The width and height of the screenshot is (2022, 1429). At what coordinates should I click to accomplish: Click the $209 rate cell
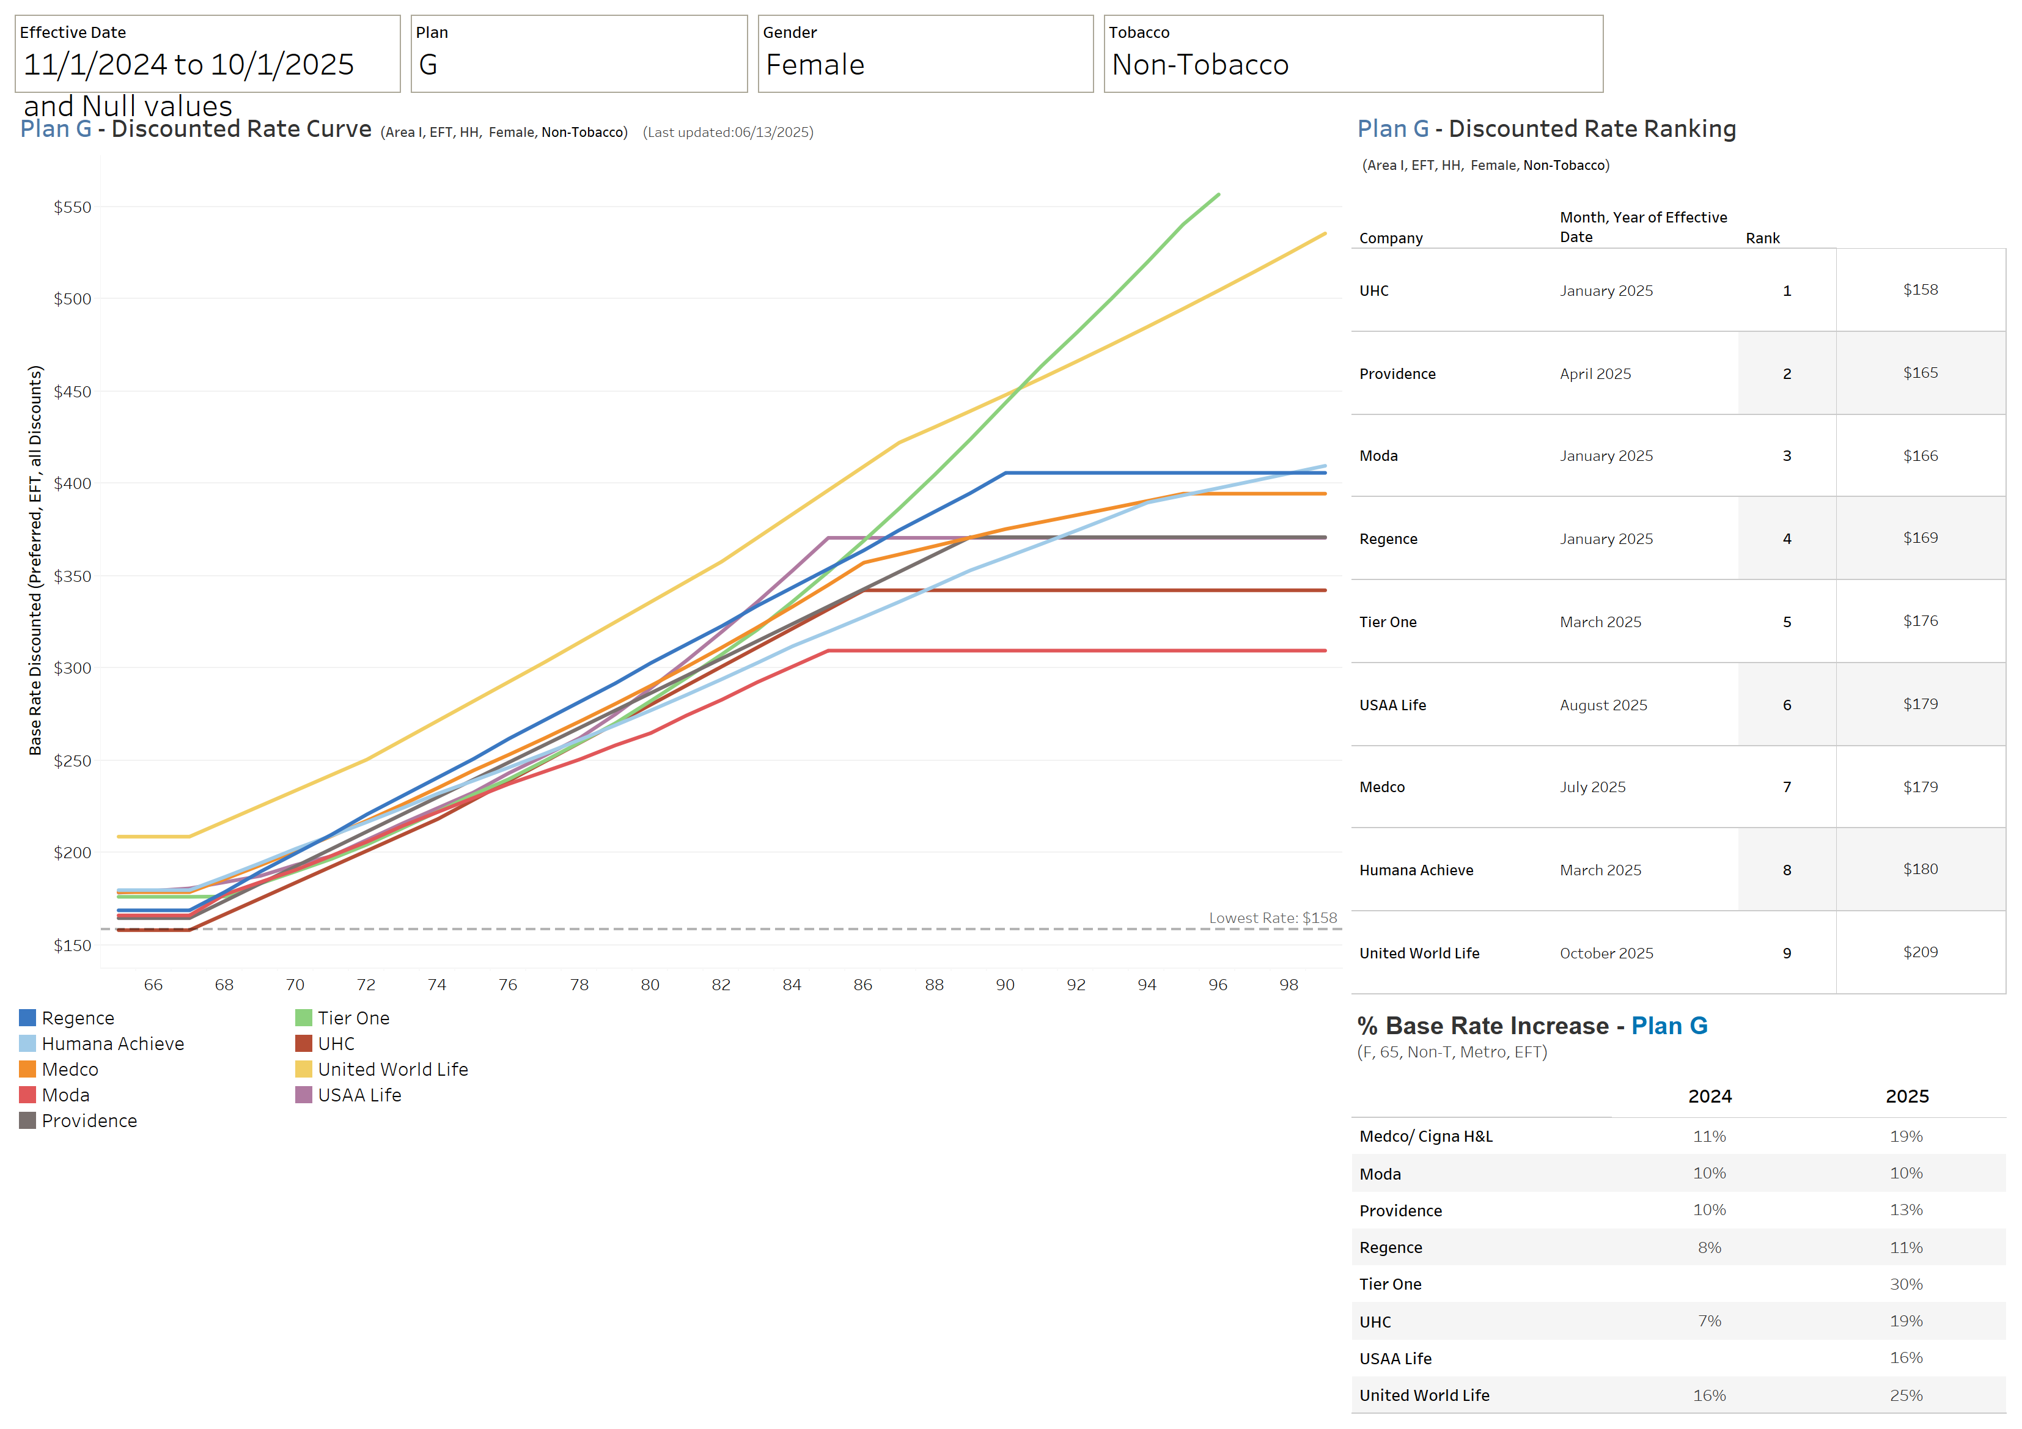pos(1920,952)
